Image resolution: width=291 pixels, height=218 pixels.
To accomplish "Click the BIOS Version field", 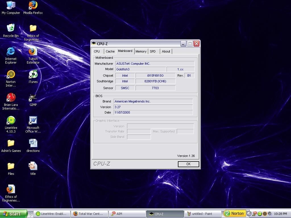I will click(x=153, y=107).
